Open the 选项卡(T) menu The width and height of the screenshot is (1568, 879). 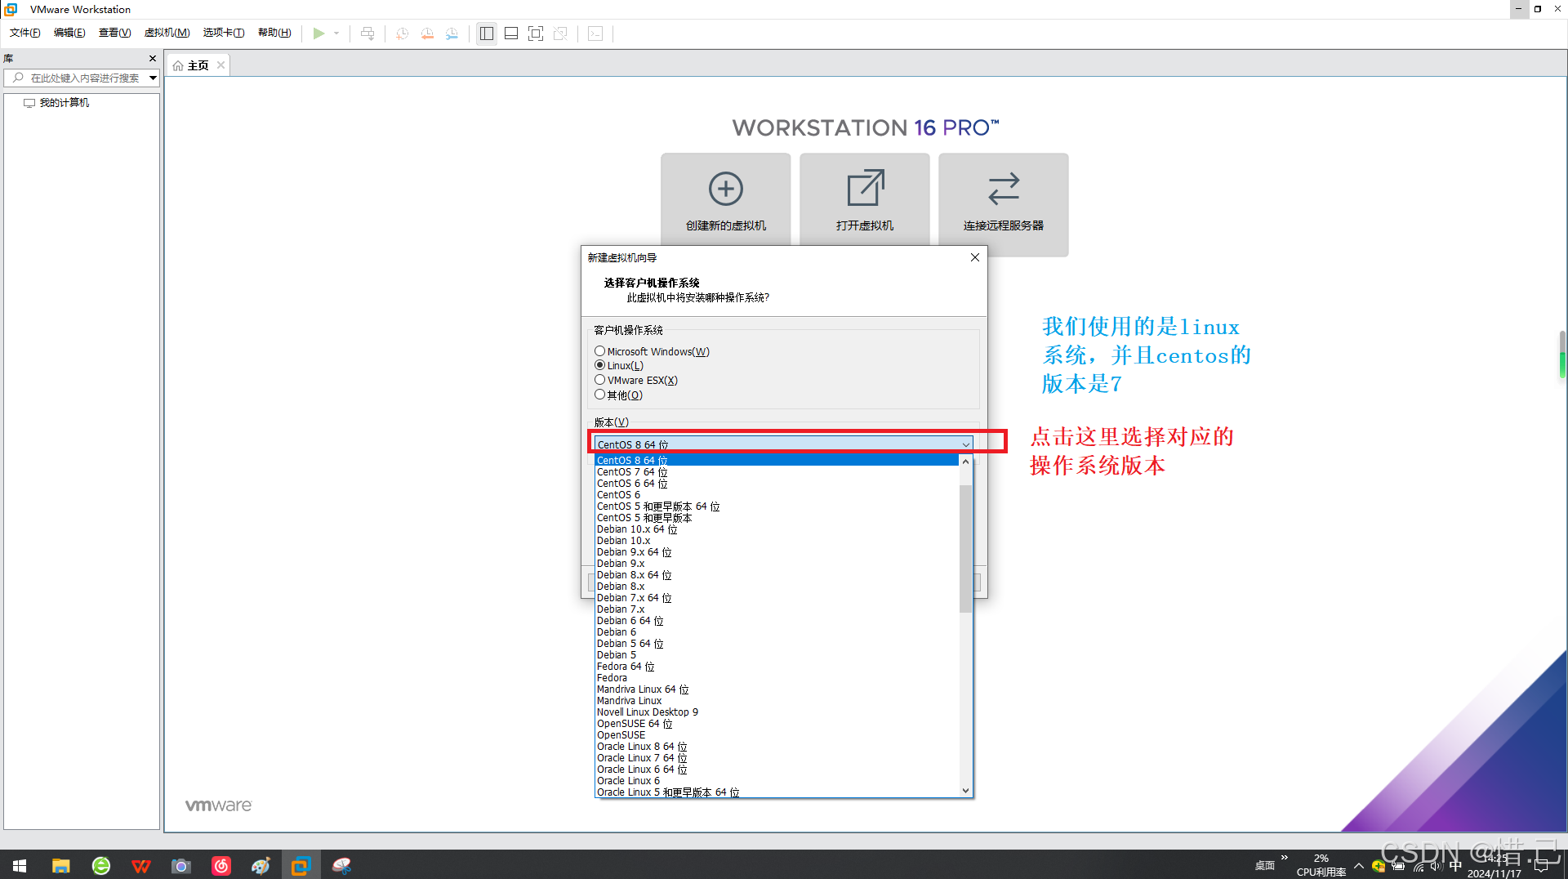coord(224,33)
